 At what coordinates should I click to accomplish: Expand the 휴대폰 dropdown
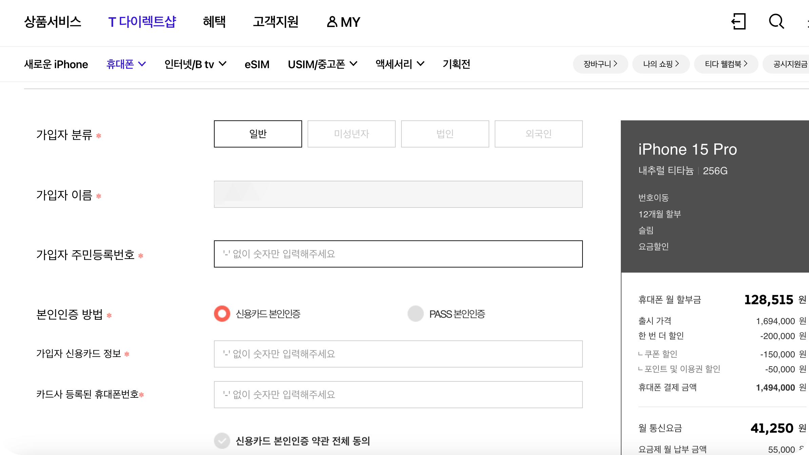click(x=126, y=64)
